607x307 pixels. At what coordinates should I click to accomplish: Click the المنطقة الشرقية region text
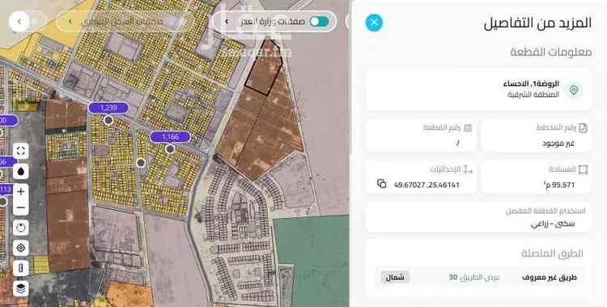tap(533, 95)
